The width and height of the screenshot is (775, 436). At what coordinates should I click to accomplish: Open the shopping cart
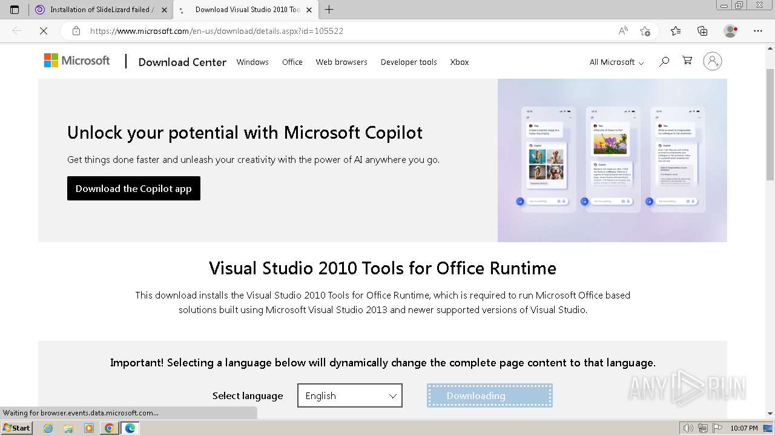[x=687, y=61]
